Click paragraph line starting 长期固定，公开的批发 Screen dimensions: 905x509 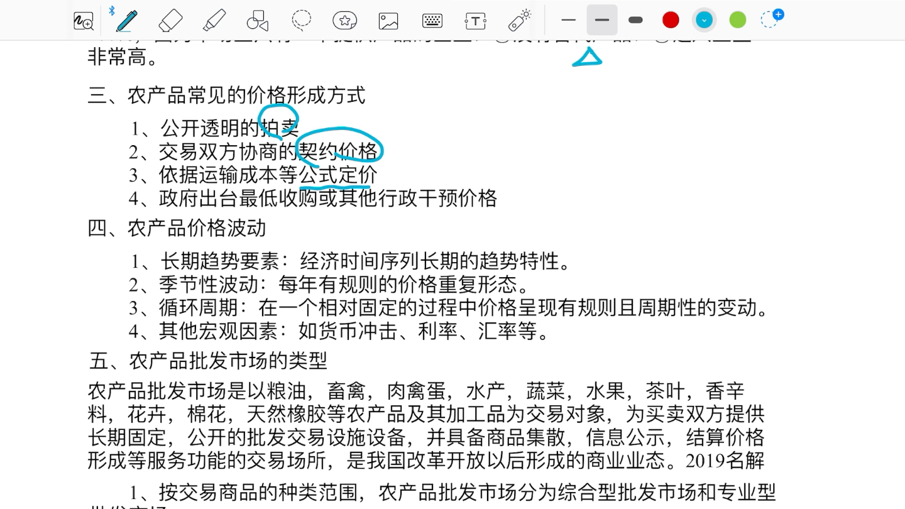click(x=426, y=438)
